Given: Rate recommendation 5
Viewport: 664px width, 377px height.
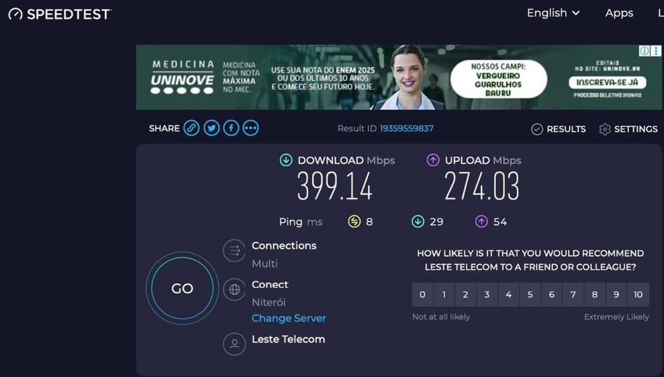Looking at the screenshot, I should (531, 295).
